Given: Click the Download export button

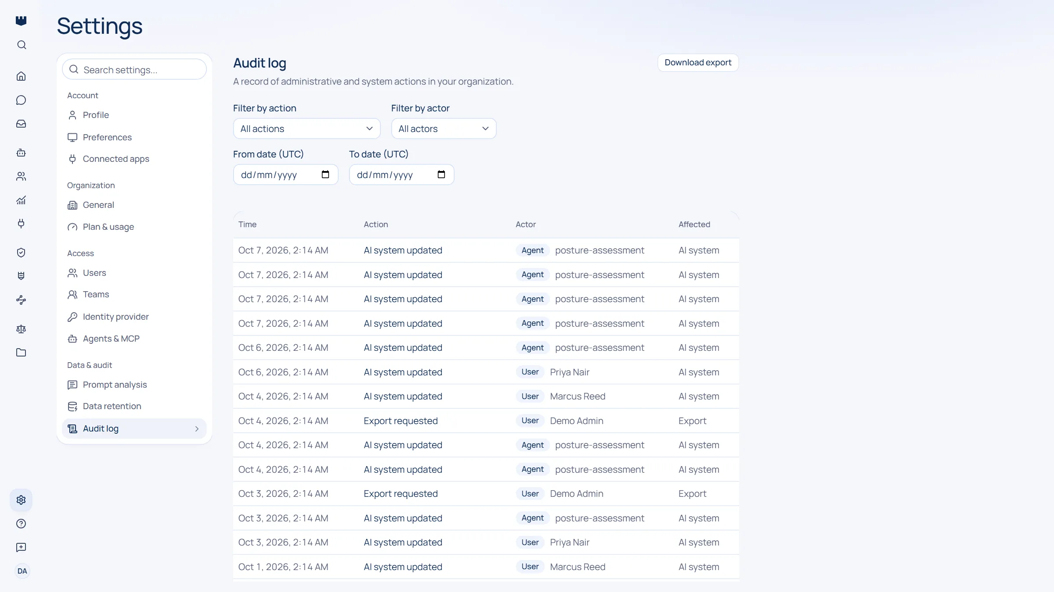Looking at the screenshot, I should [x=698, y=62].
